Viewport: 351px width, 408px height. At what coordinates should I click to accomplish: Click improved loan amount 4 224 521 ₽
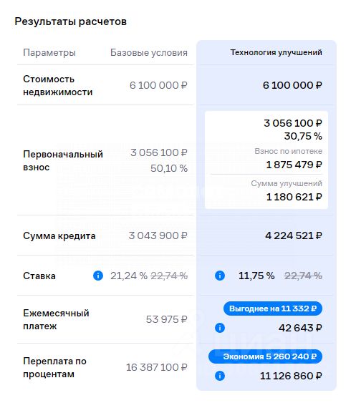point(294,235)
